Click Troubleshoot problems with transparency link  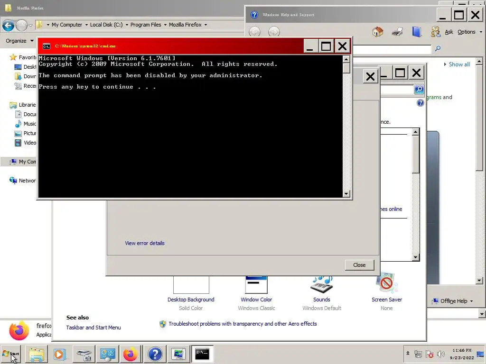click(x=243, y=324)
